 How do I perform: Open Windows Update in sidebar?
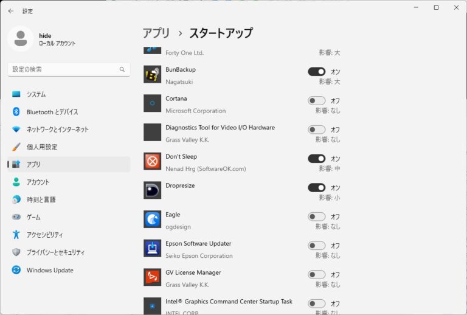click(69, 270)
